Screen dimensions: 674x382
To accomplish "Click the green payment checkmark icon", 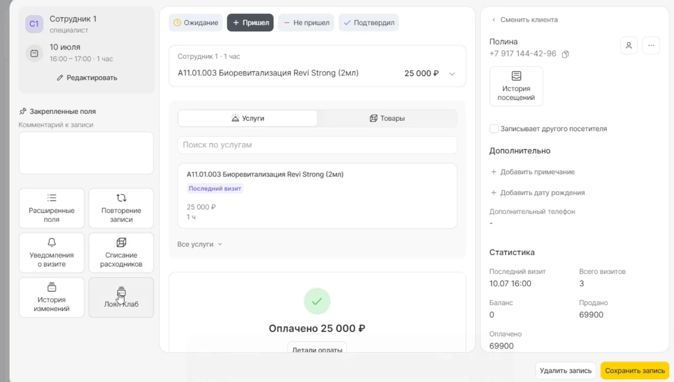I will coord(317,301).
